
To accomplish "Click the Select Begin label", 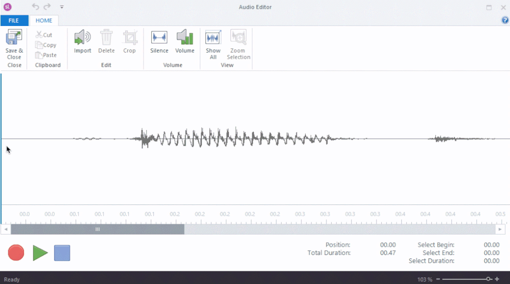I will click(x=436, y=245).
